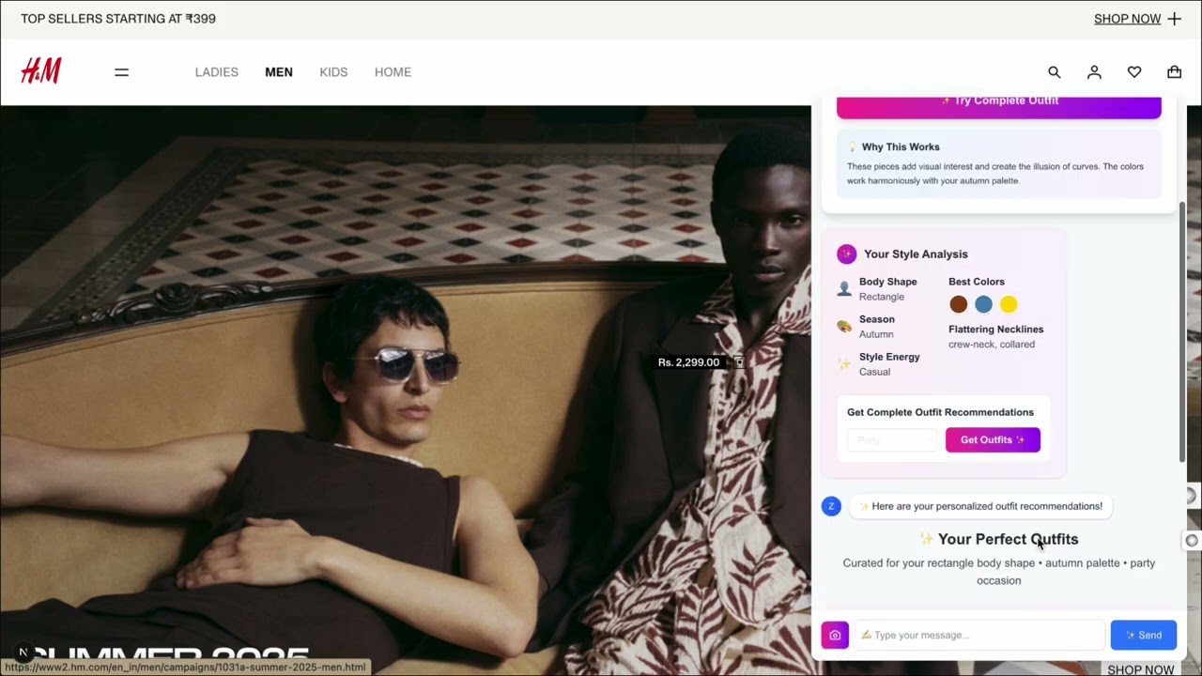Screen dimensions: 1202x676
Task: Click the Rectangle body shape value
Action: [x=882, y=297]
